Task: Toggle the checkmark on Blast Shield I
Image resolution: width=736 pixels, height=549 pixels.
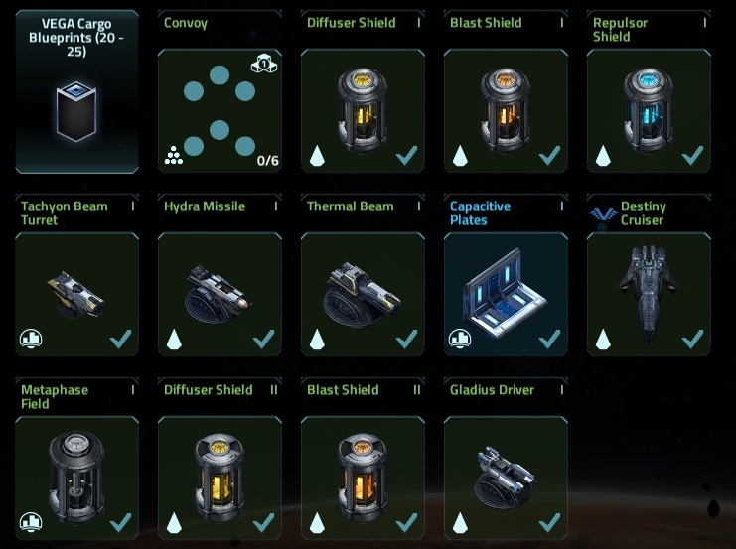Action: pos(549,155)
